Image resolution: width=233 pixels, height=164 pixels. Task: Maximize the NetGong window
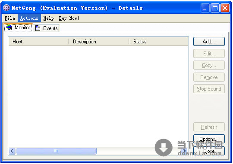tap(215, 8)
